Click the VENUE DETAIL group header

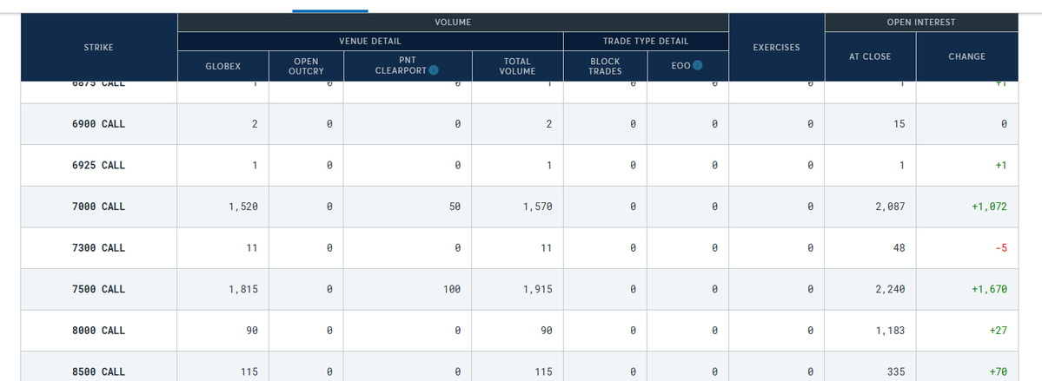(x=370, y=41)
